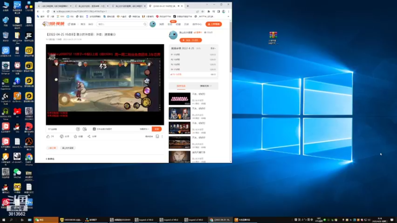This screenshot has width=397, height=223.
Task: Open 'P1 11点场' playlist entry
Action: [x=194, y=55]
